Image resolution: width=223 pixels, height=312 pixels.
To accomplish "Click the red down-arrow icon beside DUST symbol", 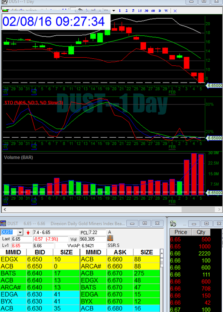I will click(28, 232).
